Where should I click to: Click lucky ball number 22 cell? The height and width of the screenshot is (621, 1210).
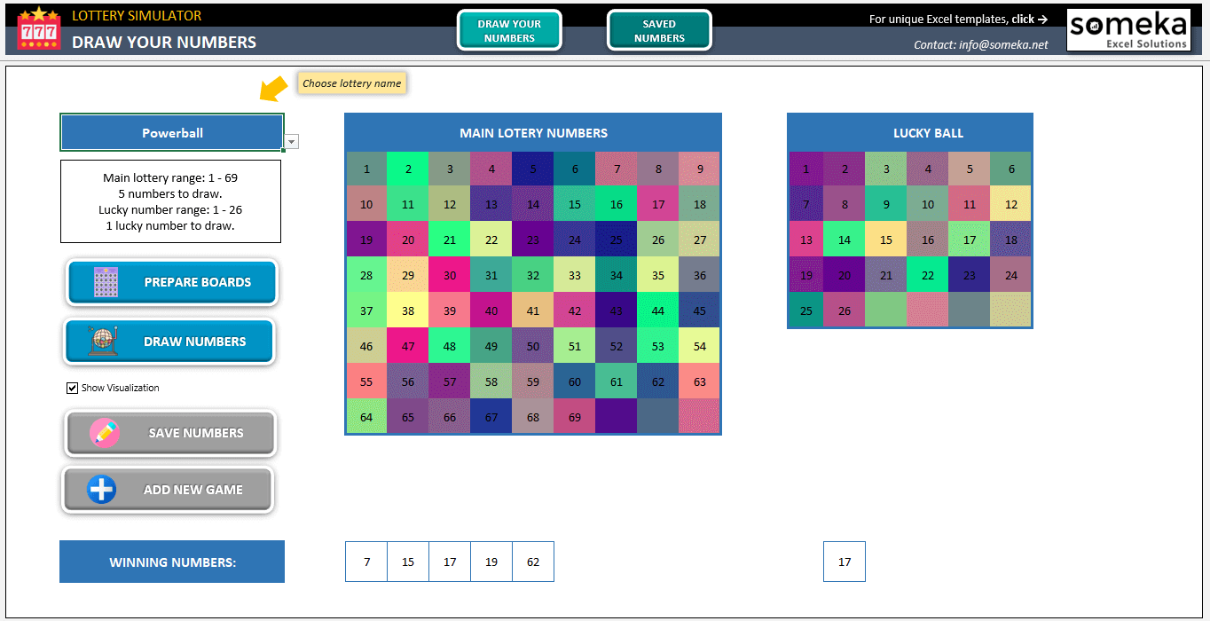pos(928,275)
